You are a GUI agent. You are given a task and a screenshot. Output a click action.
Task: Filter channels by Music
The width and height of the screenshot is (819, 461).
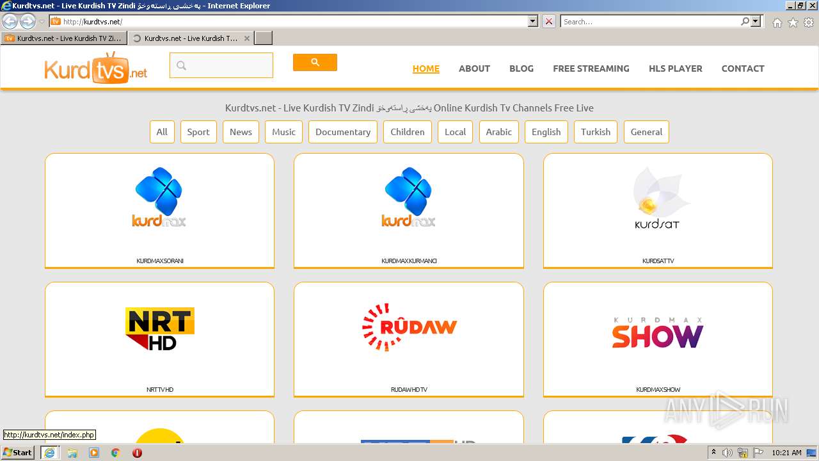coord(284,132)
